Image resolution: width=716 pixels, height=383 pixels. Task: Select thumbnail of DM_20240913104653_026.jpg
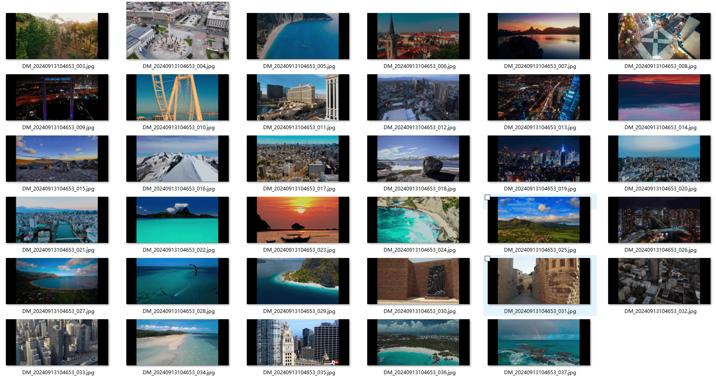pos(659,220)
